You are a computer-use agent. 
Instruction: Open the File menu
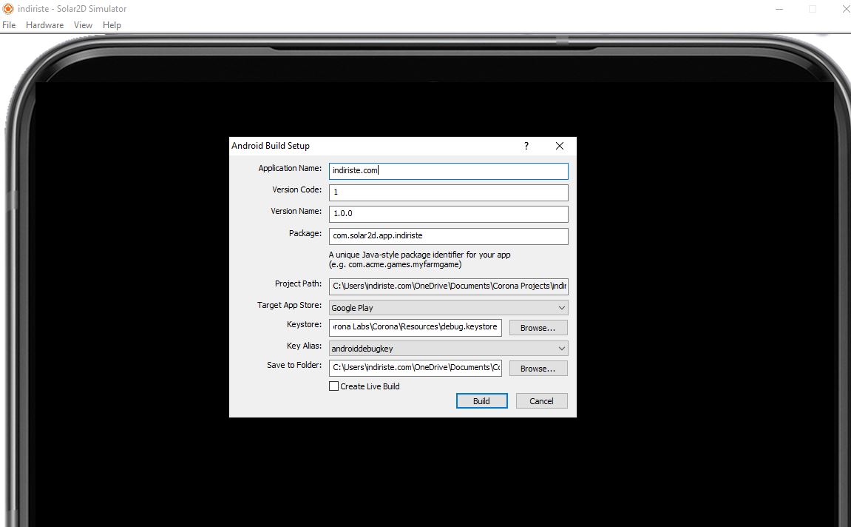click(x=9, y=25)
